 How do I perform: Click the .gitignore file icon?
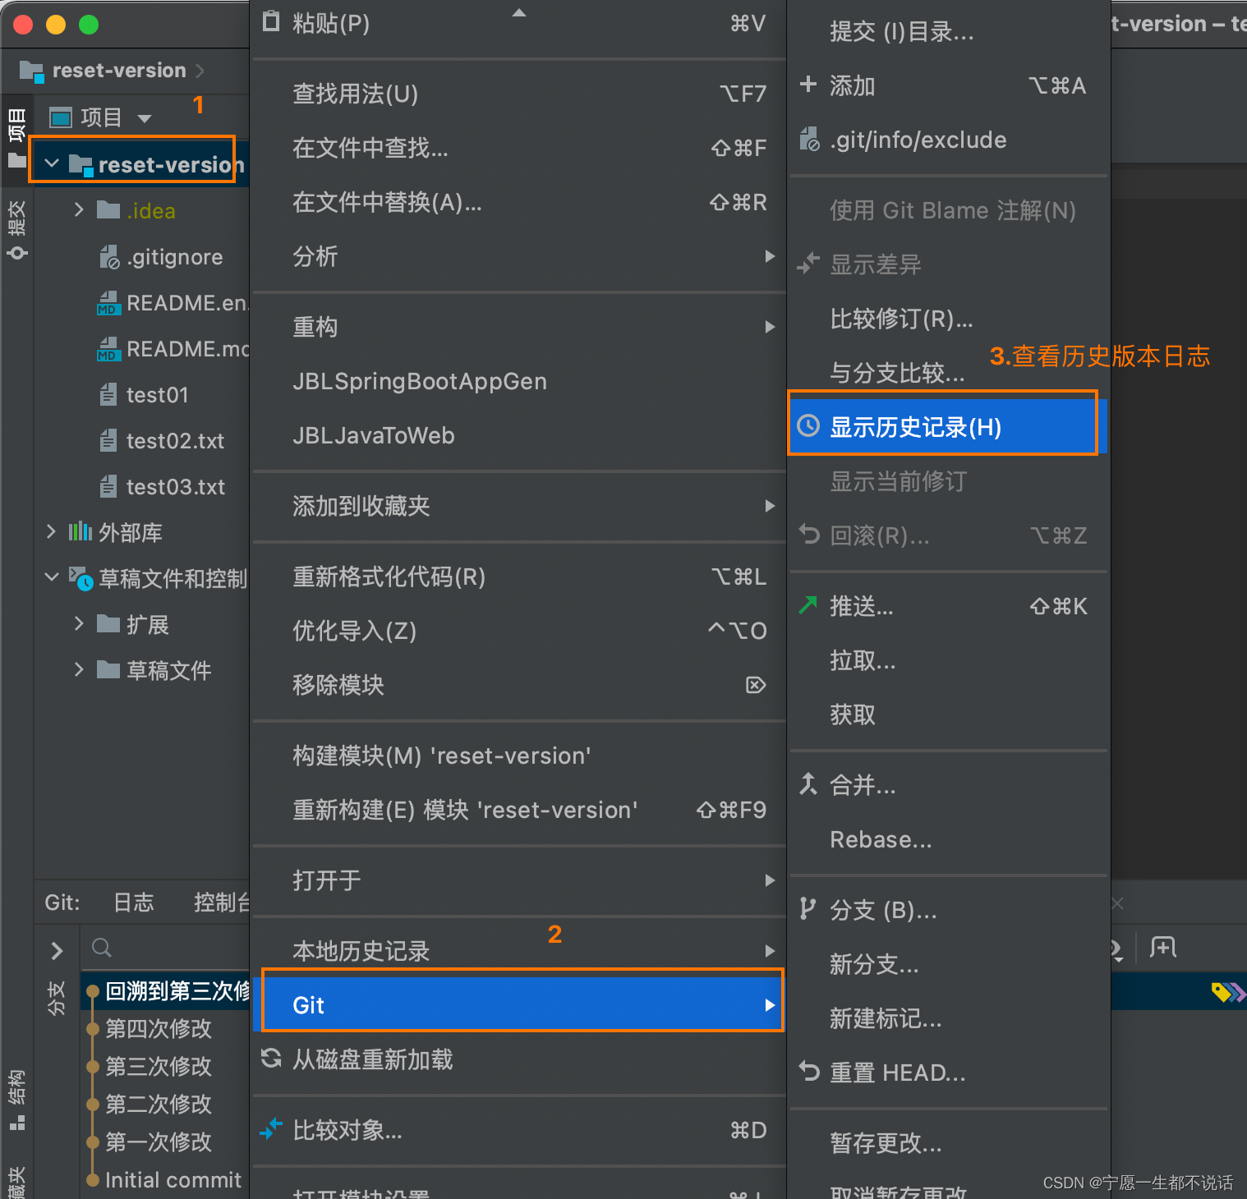[x=108, y=257]
